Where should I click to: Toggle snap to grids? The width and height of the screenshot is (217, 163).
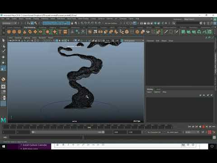(82, 23)
